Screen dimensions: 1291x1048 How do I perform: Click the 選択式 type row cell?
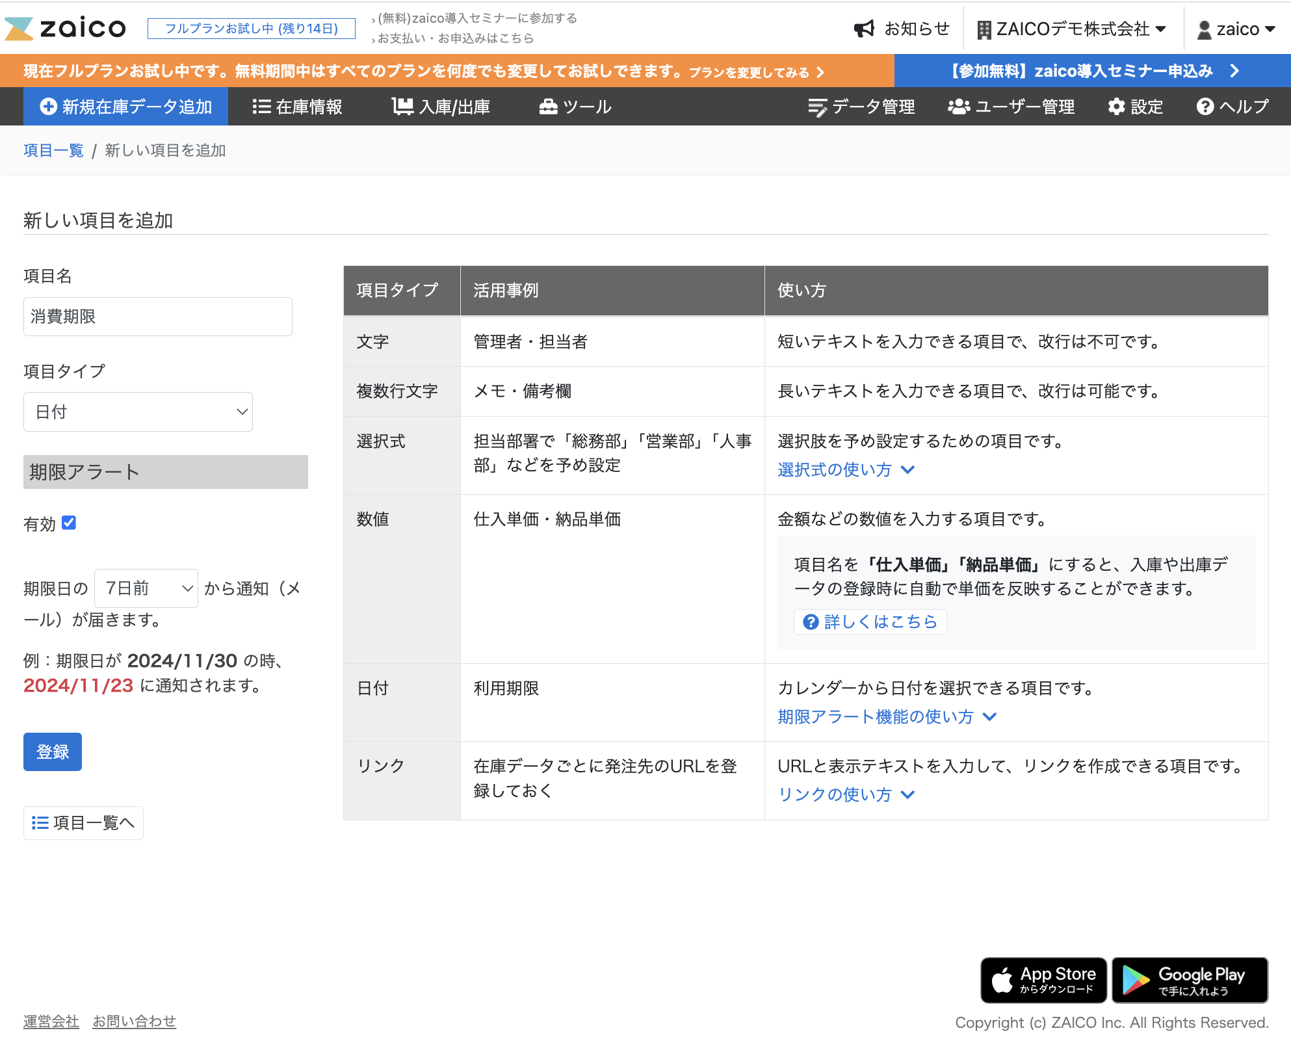(402, 455)
